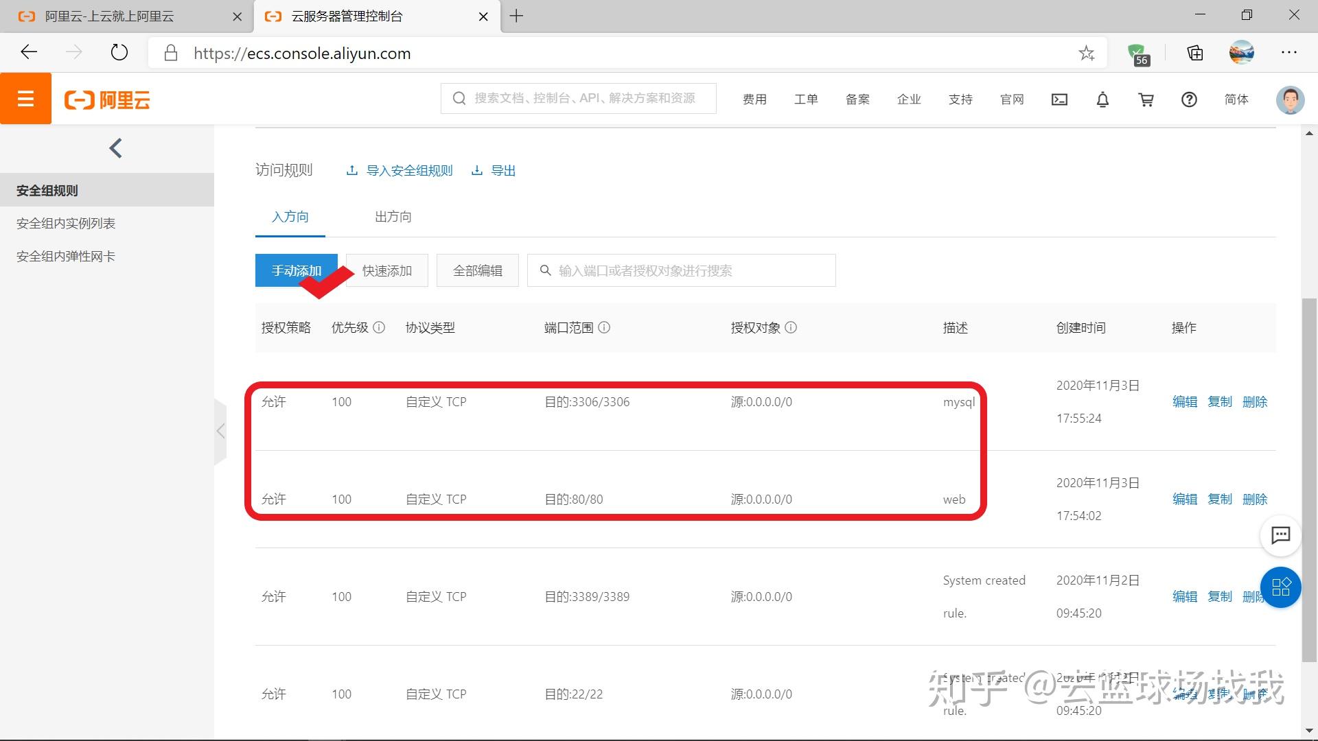
Task: Click the user avatar in console header
Action: (1290, 99)
